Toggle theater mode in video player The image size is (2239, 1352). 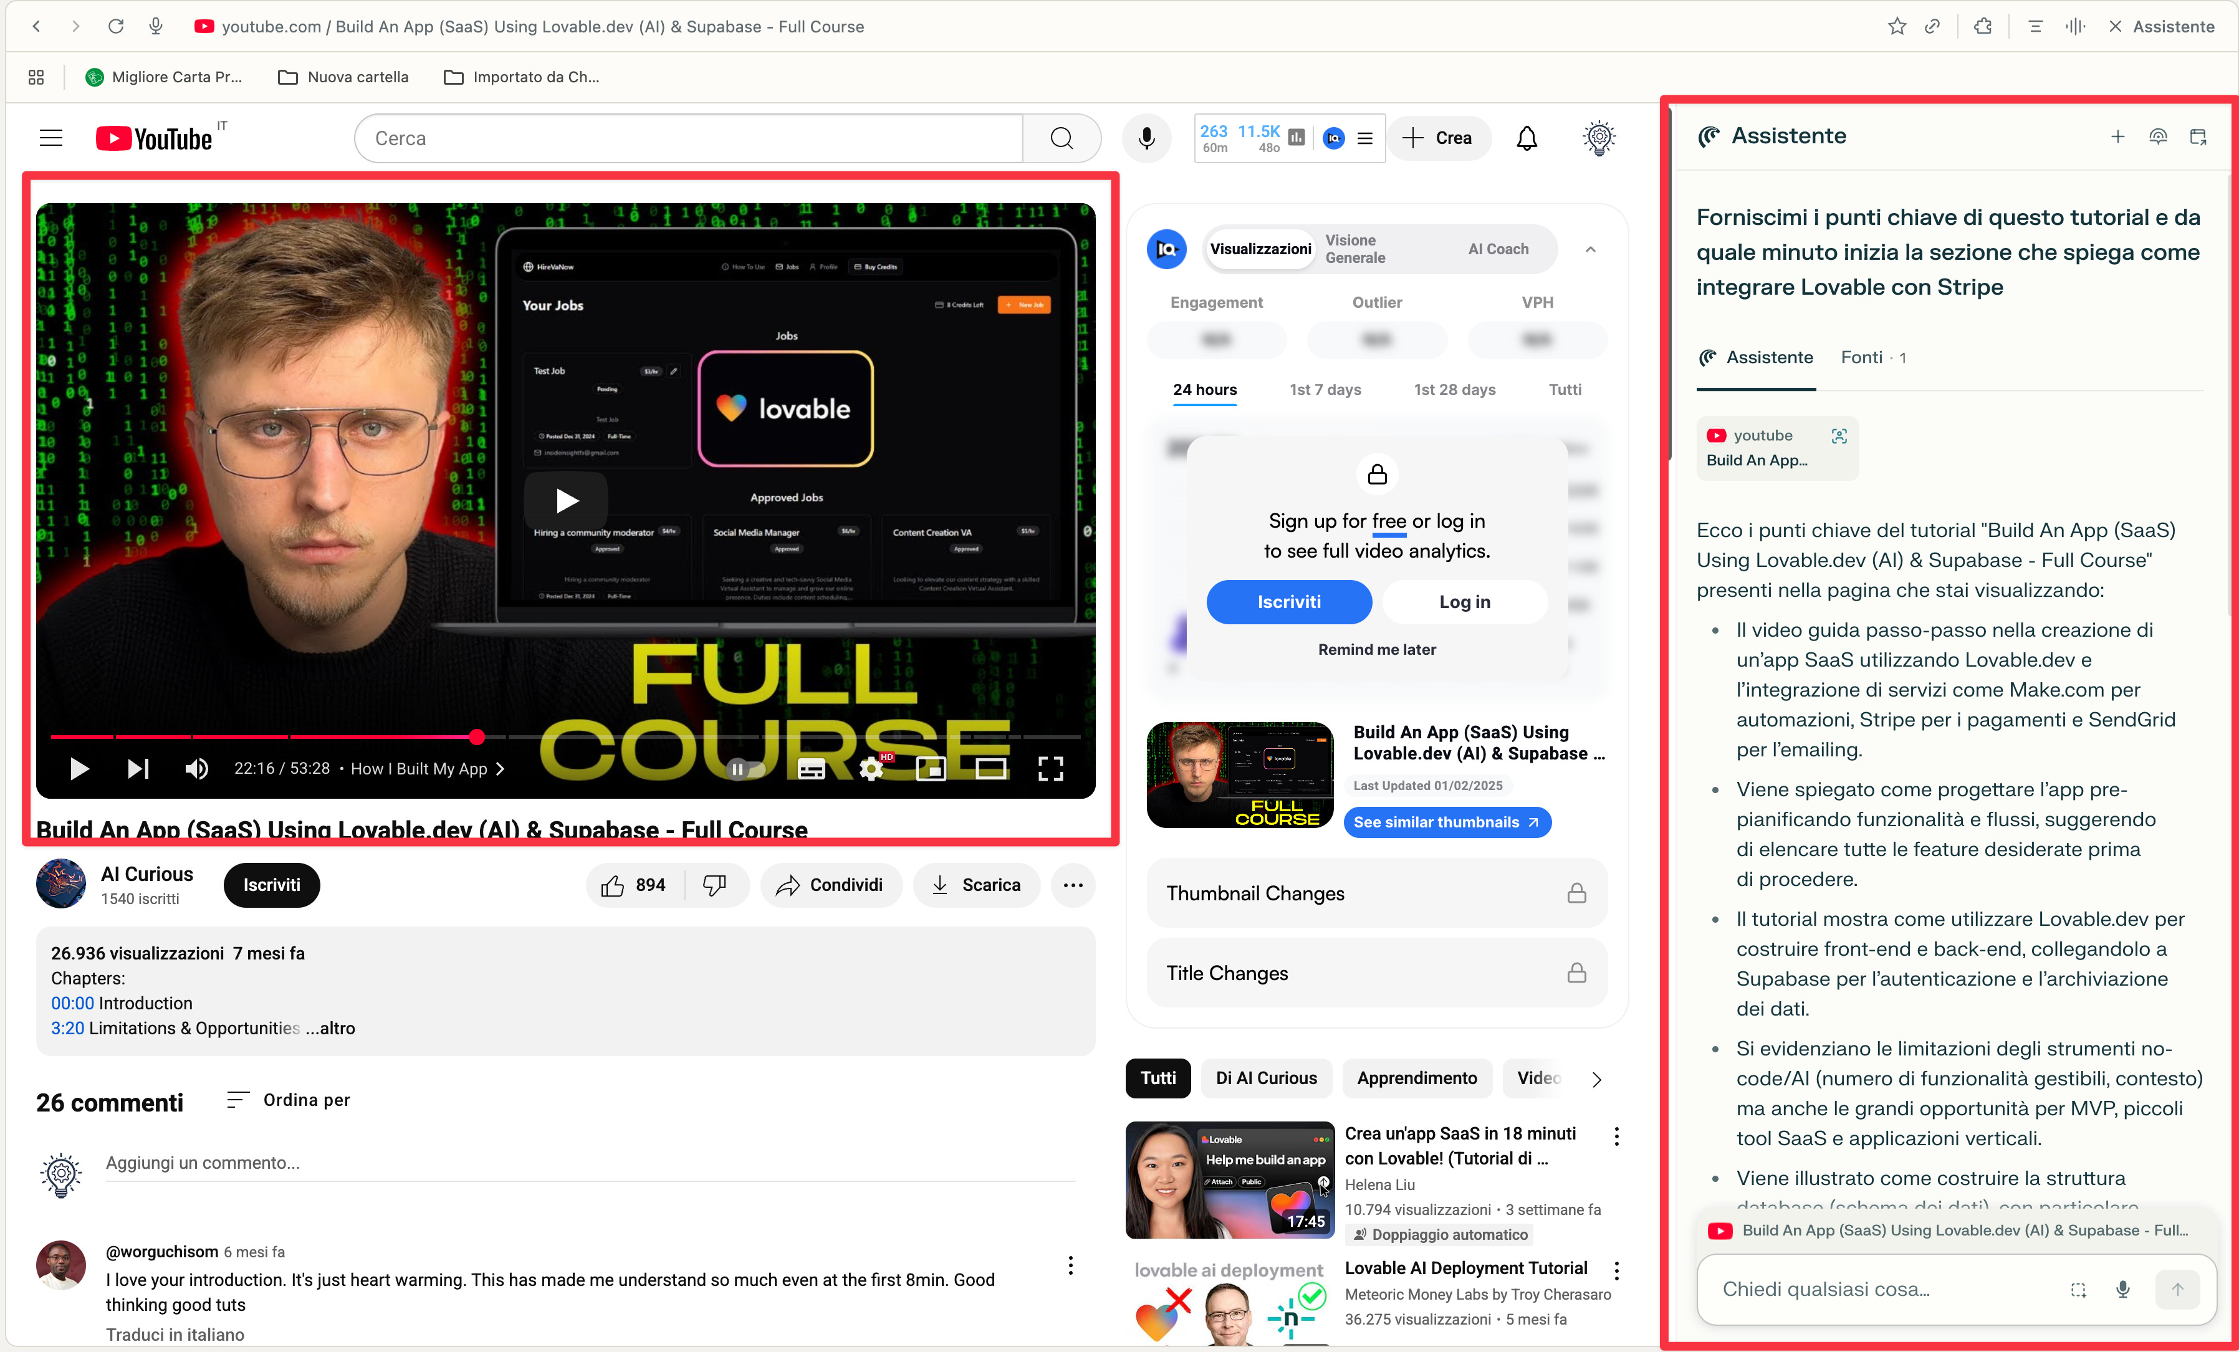pyautogui.click(x=990, y=769)
